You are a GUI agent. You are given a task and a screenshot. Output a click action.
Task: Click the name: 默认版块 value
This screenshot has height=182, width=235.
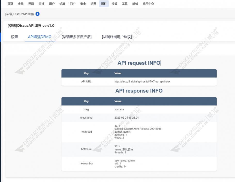(x=124, y=149)
